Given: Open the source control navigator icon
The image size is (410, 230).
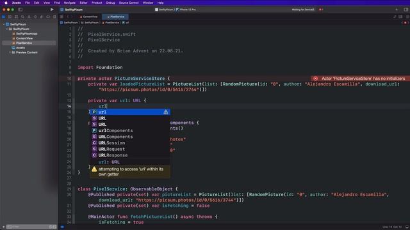Looking at the screenshot, I should pyautogui.click(x=10, y=17).
